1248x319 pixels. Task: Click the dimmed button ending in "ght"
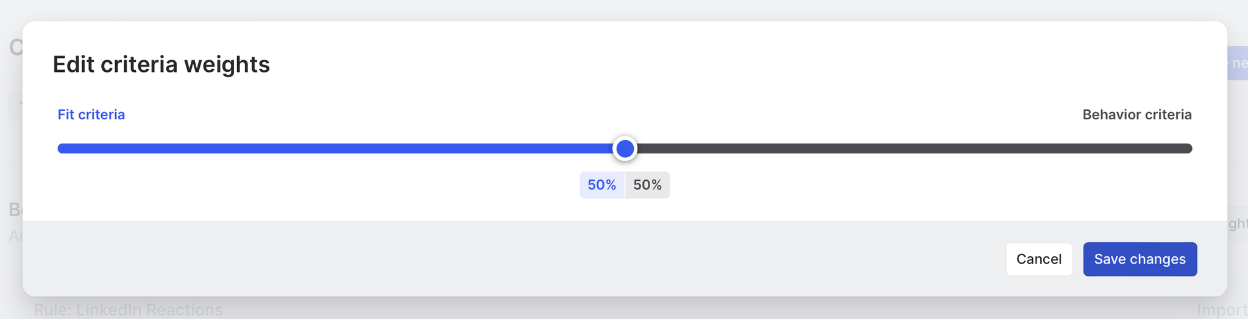pyautogui.click(x=1238, y=224)
